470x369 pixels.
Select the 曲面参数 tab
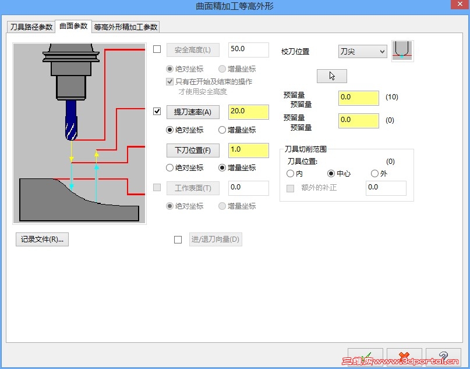(x=73, y=26)
